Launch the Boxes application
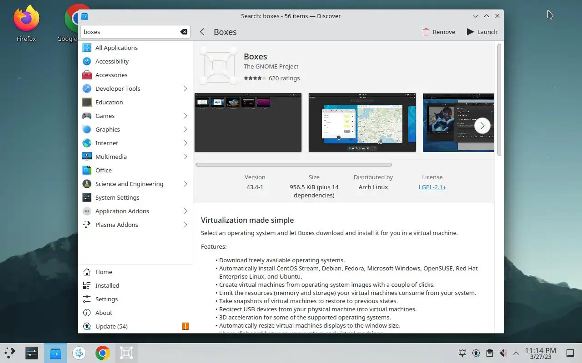The image size is (582, 363). pyautogui.click(x=482, y=32)
